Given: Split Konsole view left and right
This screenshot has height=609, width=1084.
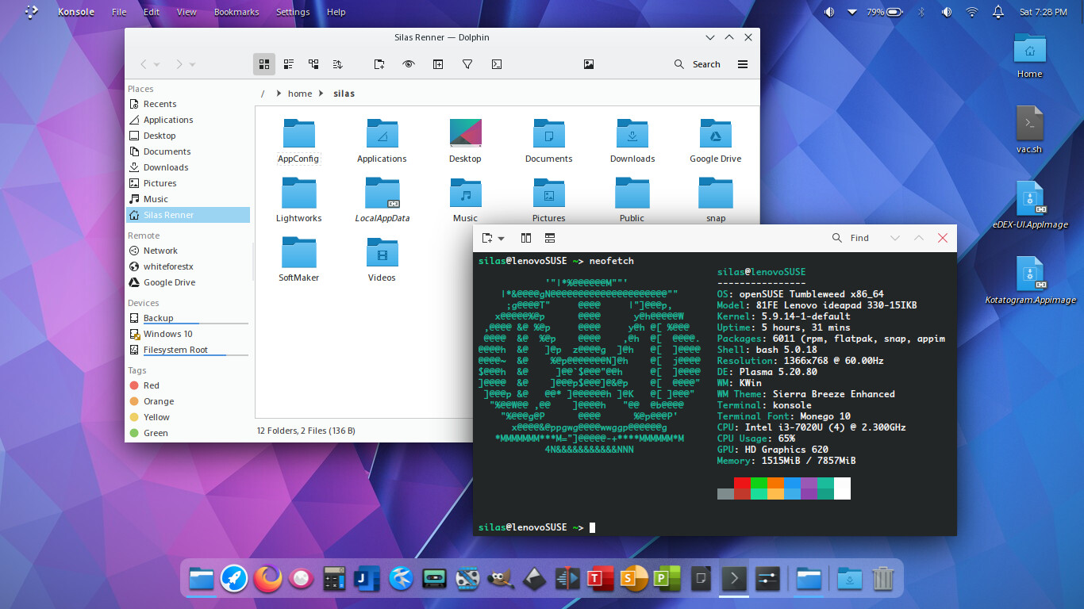Looking at the screenshot, I should pos(525,238).
